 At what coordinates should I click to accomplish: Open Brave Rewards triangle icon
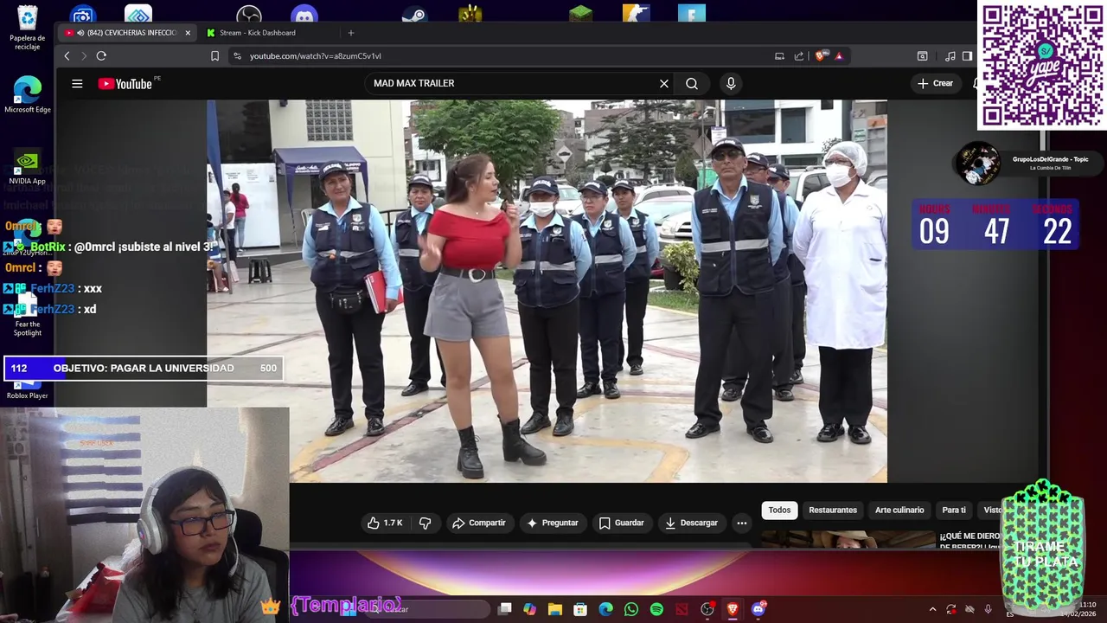(x=839, y=56)
